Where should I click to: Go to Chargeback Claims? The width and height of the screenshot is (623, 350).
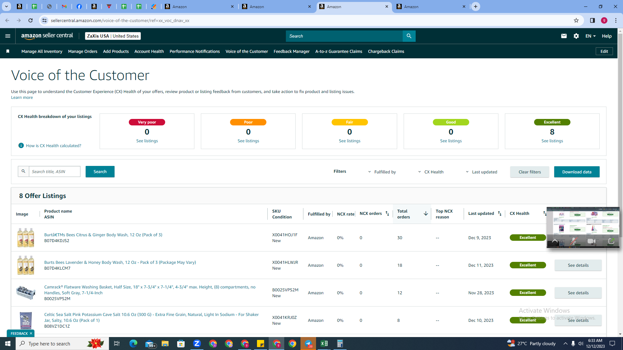pos(386,51)
